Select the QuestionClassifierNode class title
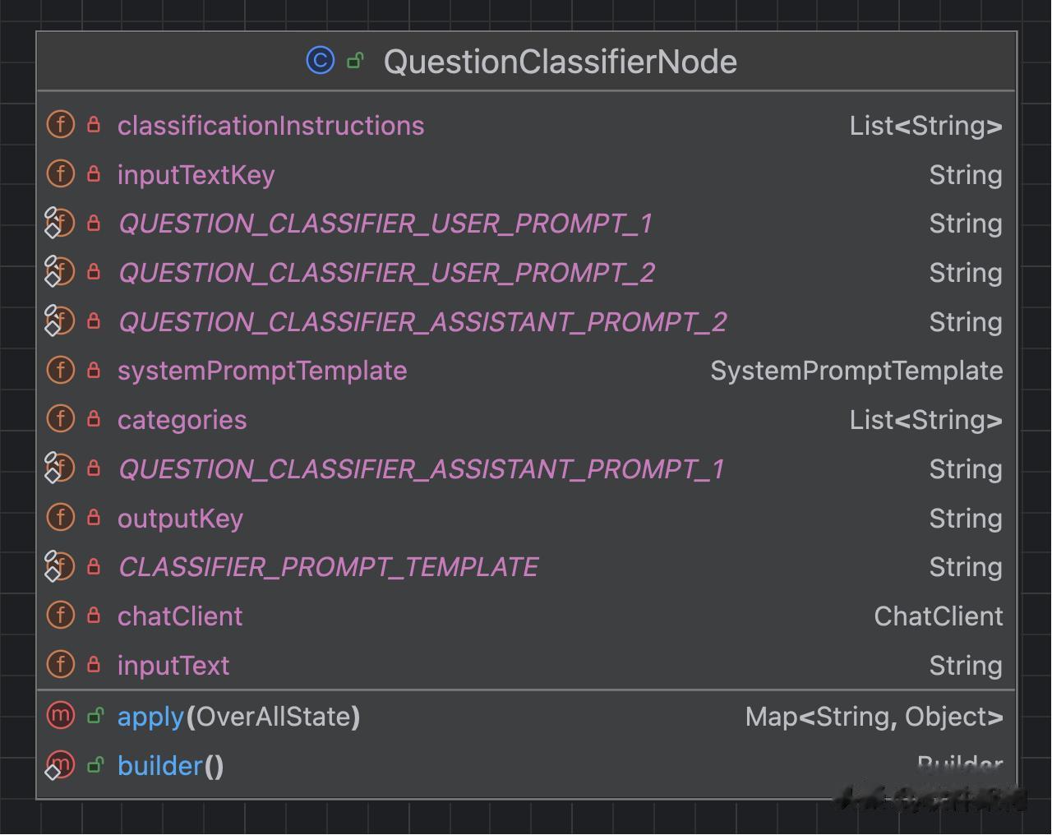 [x=560, y=62]
